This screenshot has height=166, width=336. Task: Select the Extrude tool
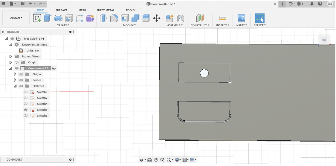pyautogui.click(x=48, y=18)
